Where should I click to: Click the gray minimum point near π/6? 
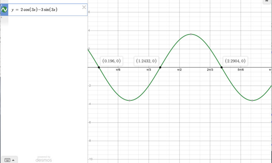(x=130, y=100)
